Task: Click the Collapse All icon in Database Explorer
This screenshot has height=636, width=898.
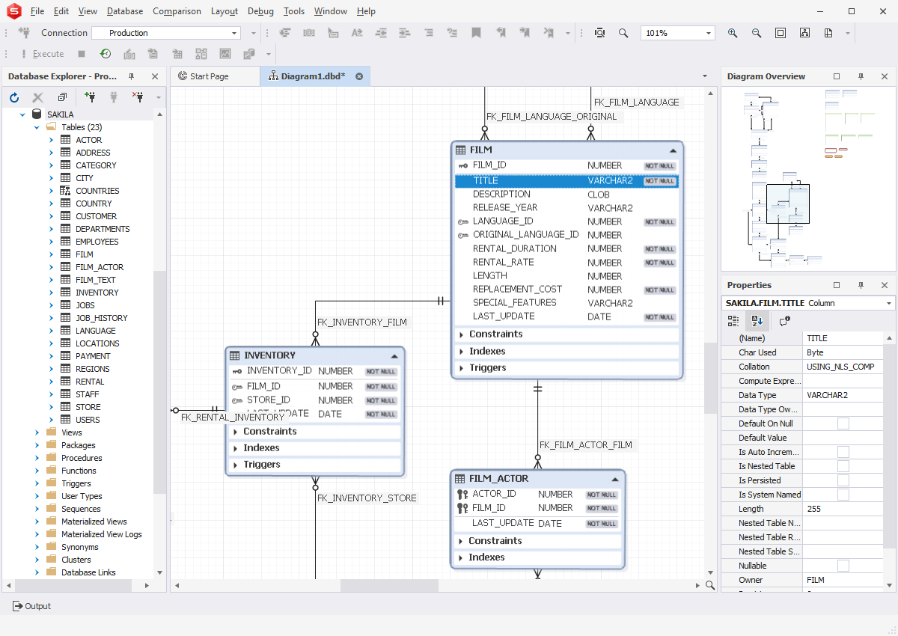Action: 62,97
